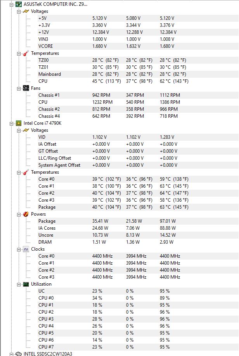This screenshot has width=239, height=356.
Task: Click the thermometer icon beside motherboard Temperatures
Action: 26,53
